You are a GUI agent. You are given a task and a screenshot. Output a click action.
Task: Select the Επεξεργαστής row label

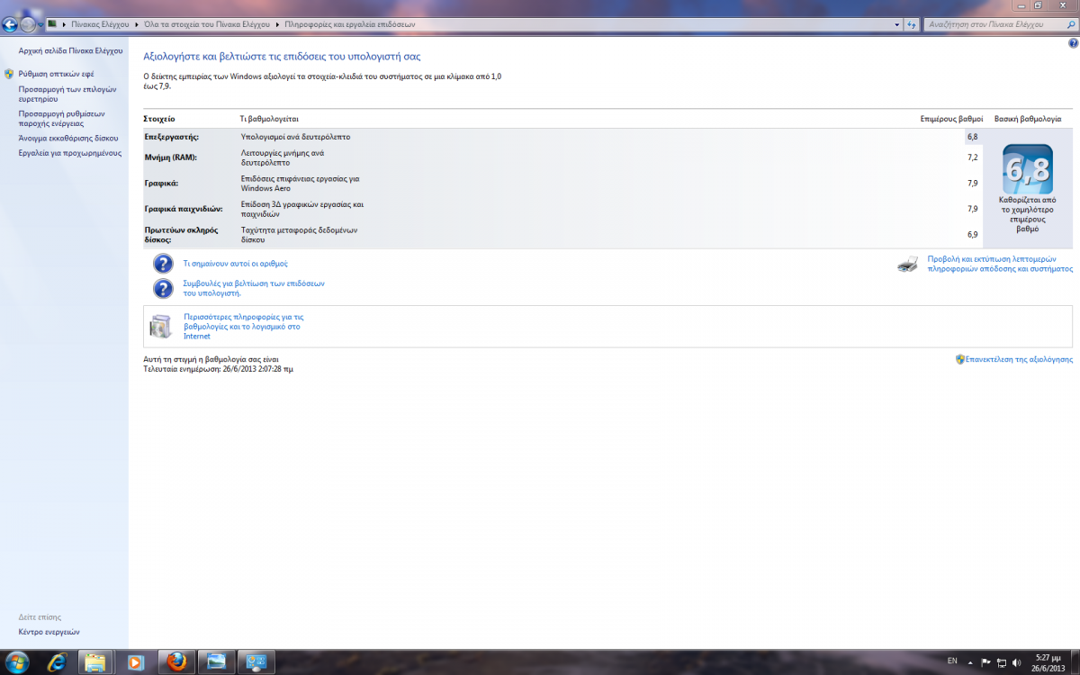coord(172,137)
